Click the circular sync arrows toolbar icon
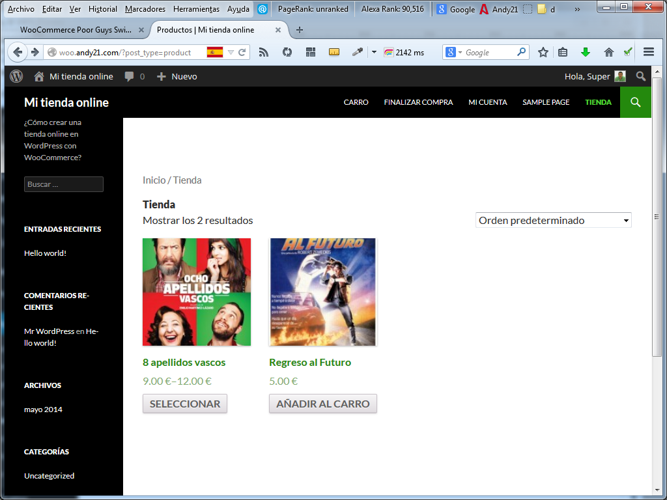The image size is (667, 500). [x=287, y=52]
